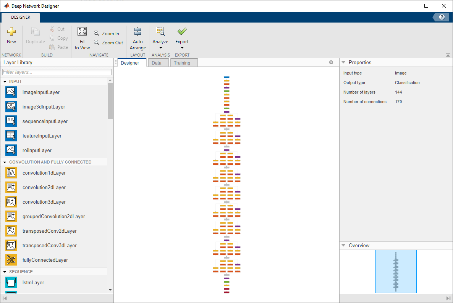Screen dimensions: 453x303
Task: Collapse the toolstrip ribbon
Action: pyautogui.click(x=448, y=55)
